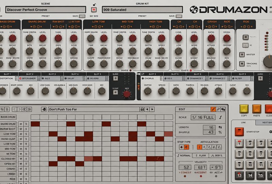Image resolution: width=272 pixels, height=184 pixels.
Task: Toggle the Bitcrusher effect power button
Action: coord(20,78)
